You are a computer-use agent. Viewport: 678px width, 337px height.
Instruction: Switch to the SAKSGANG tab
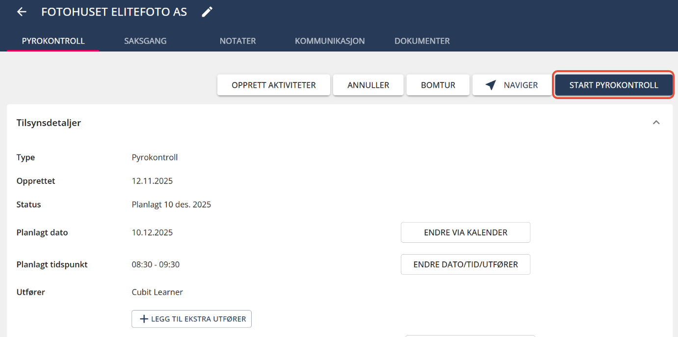[x=145, y=41]
